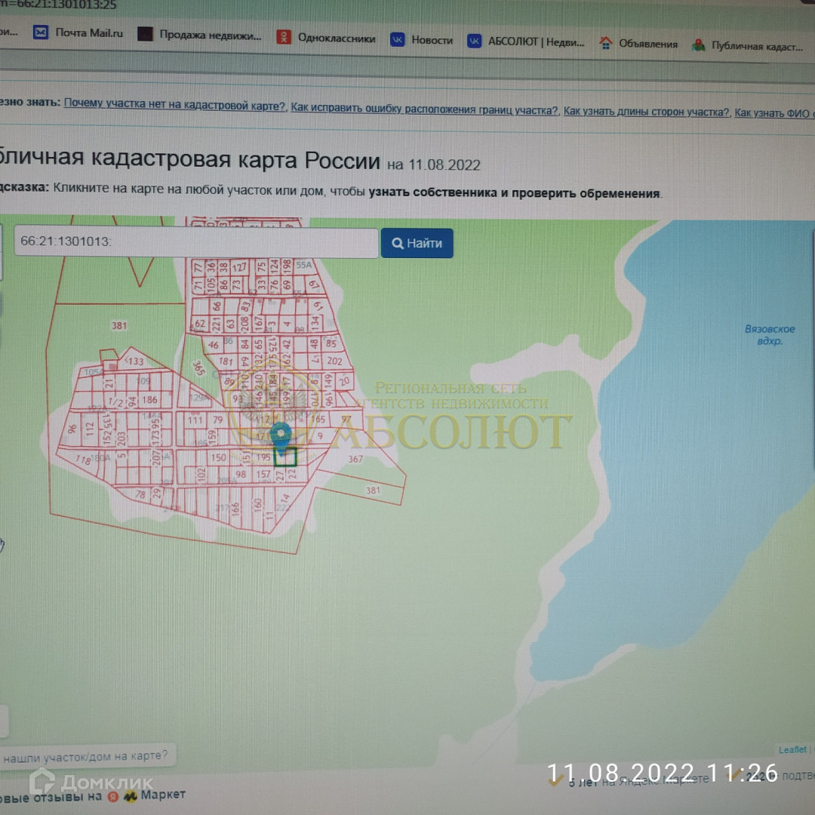Click the Объявления house bookmark icon
815x815 pixels.
(605, 44)
